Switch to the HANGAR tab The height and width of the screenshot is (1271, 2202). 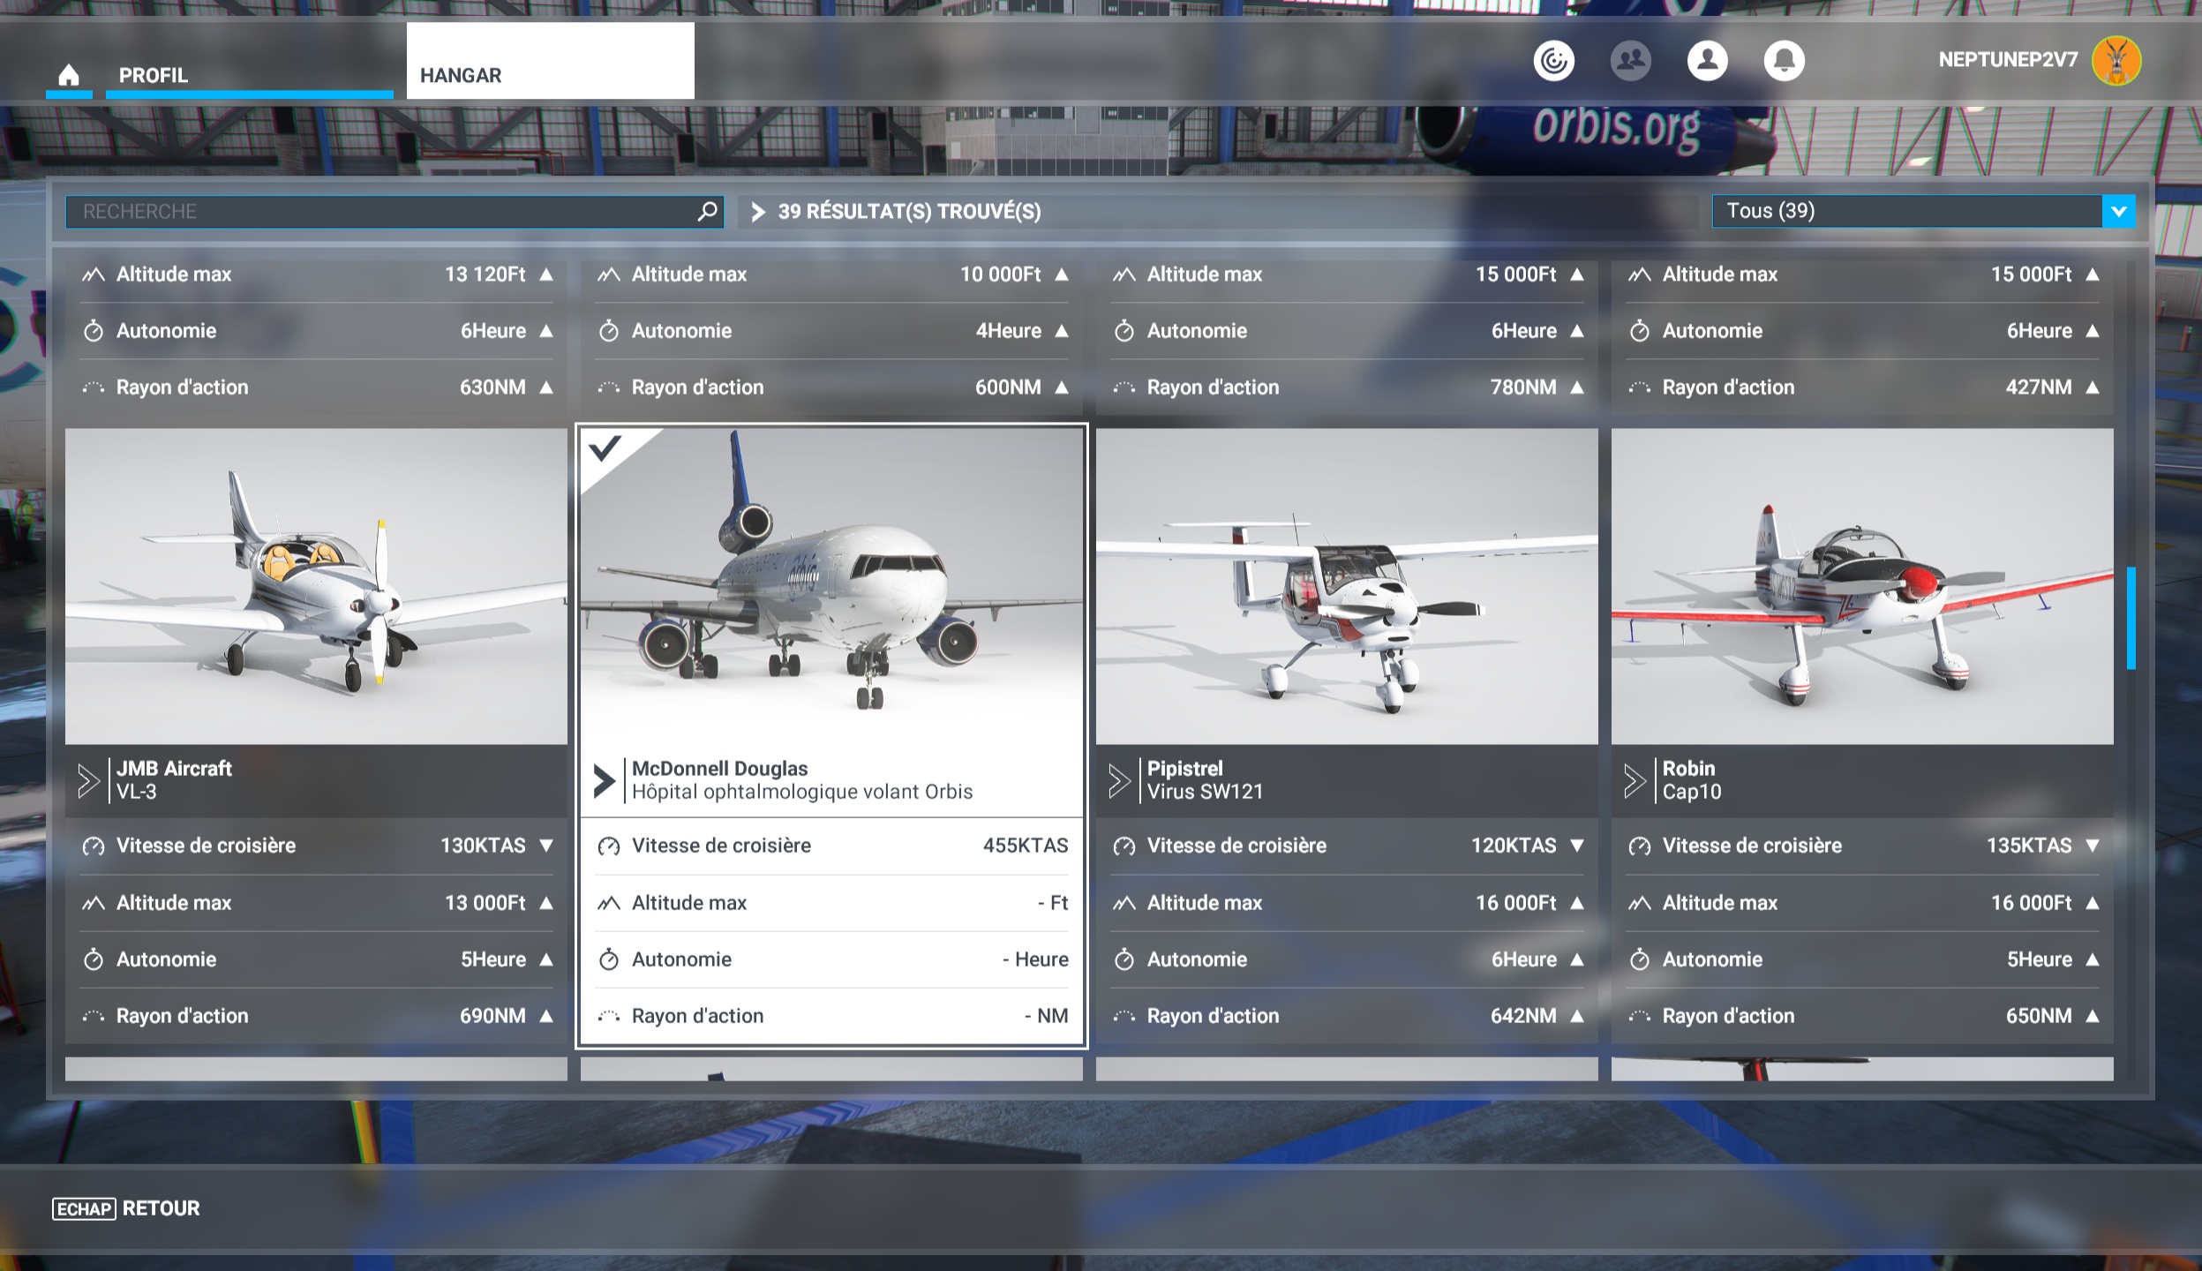tap(550, 61)
